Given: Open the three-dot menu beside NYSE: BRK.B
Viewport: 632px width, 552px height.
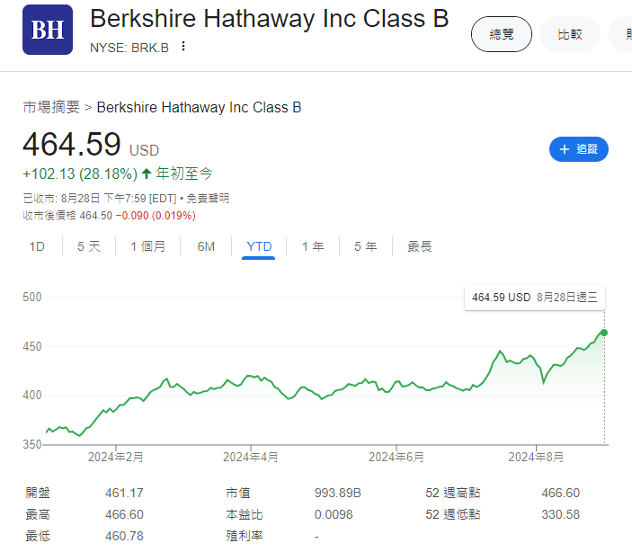Looking at the screenshot, I should click(183, 47).
